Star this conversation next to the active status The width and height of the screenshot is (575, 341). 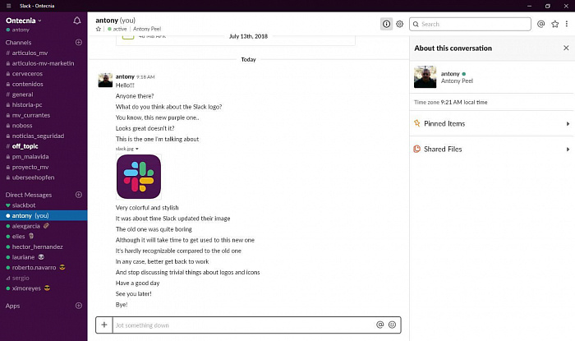coord(99,29)
